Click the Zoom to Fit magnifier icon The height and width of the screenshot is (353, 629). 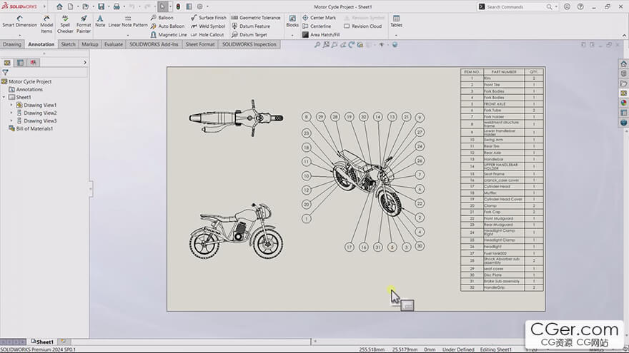point(317,45)
